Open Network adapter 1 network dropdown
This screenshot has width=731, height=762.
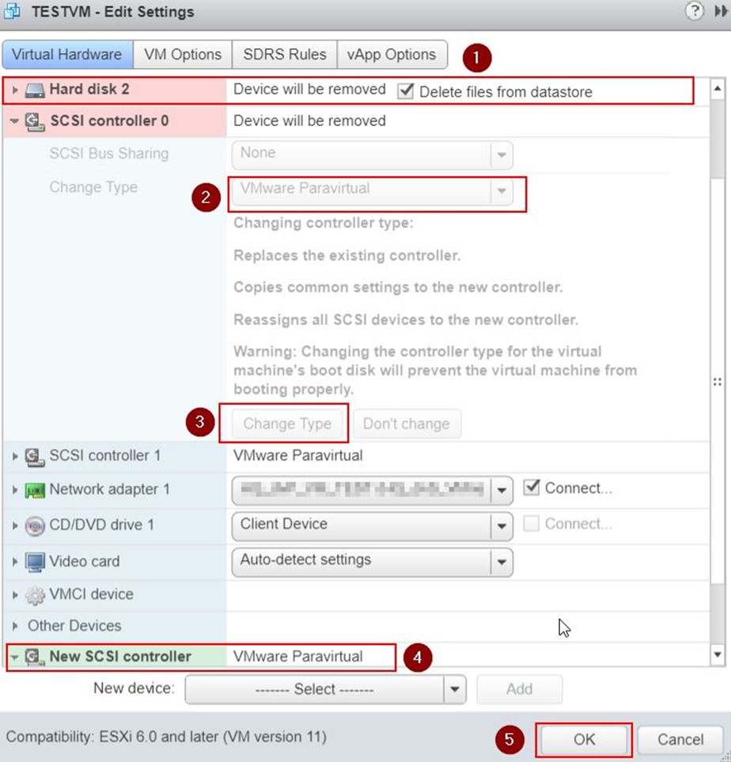pyautogui.click(x=373, y=491)
